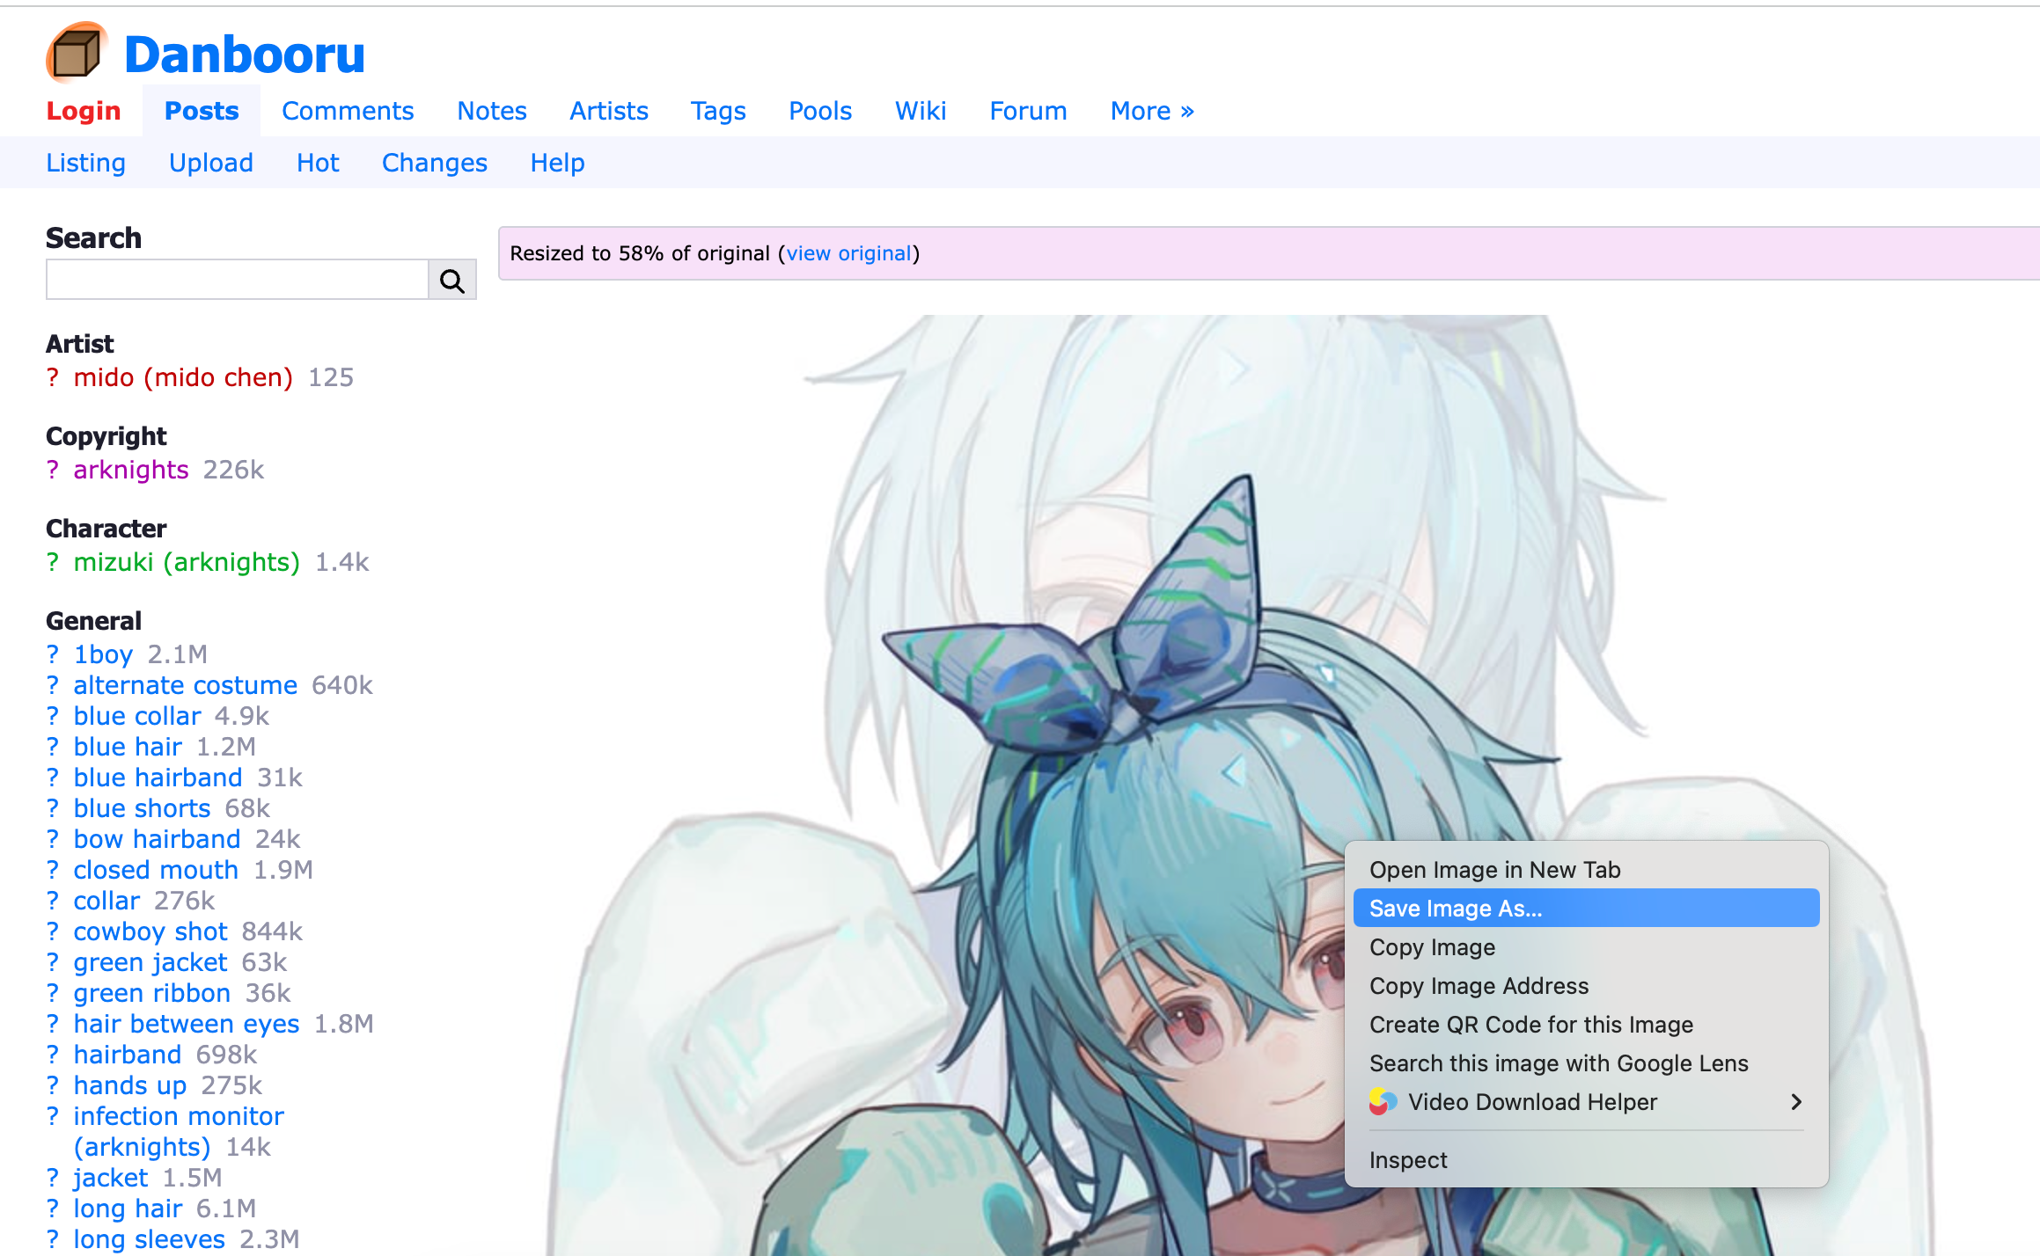Open wiki question mark for arknights tag
The width and height of the screenshot is (2040, 1256).
53,470
